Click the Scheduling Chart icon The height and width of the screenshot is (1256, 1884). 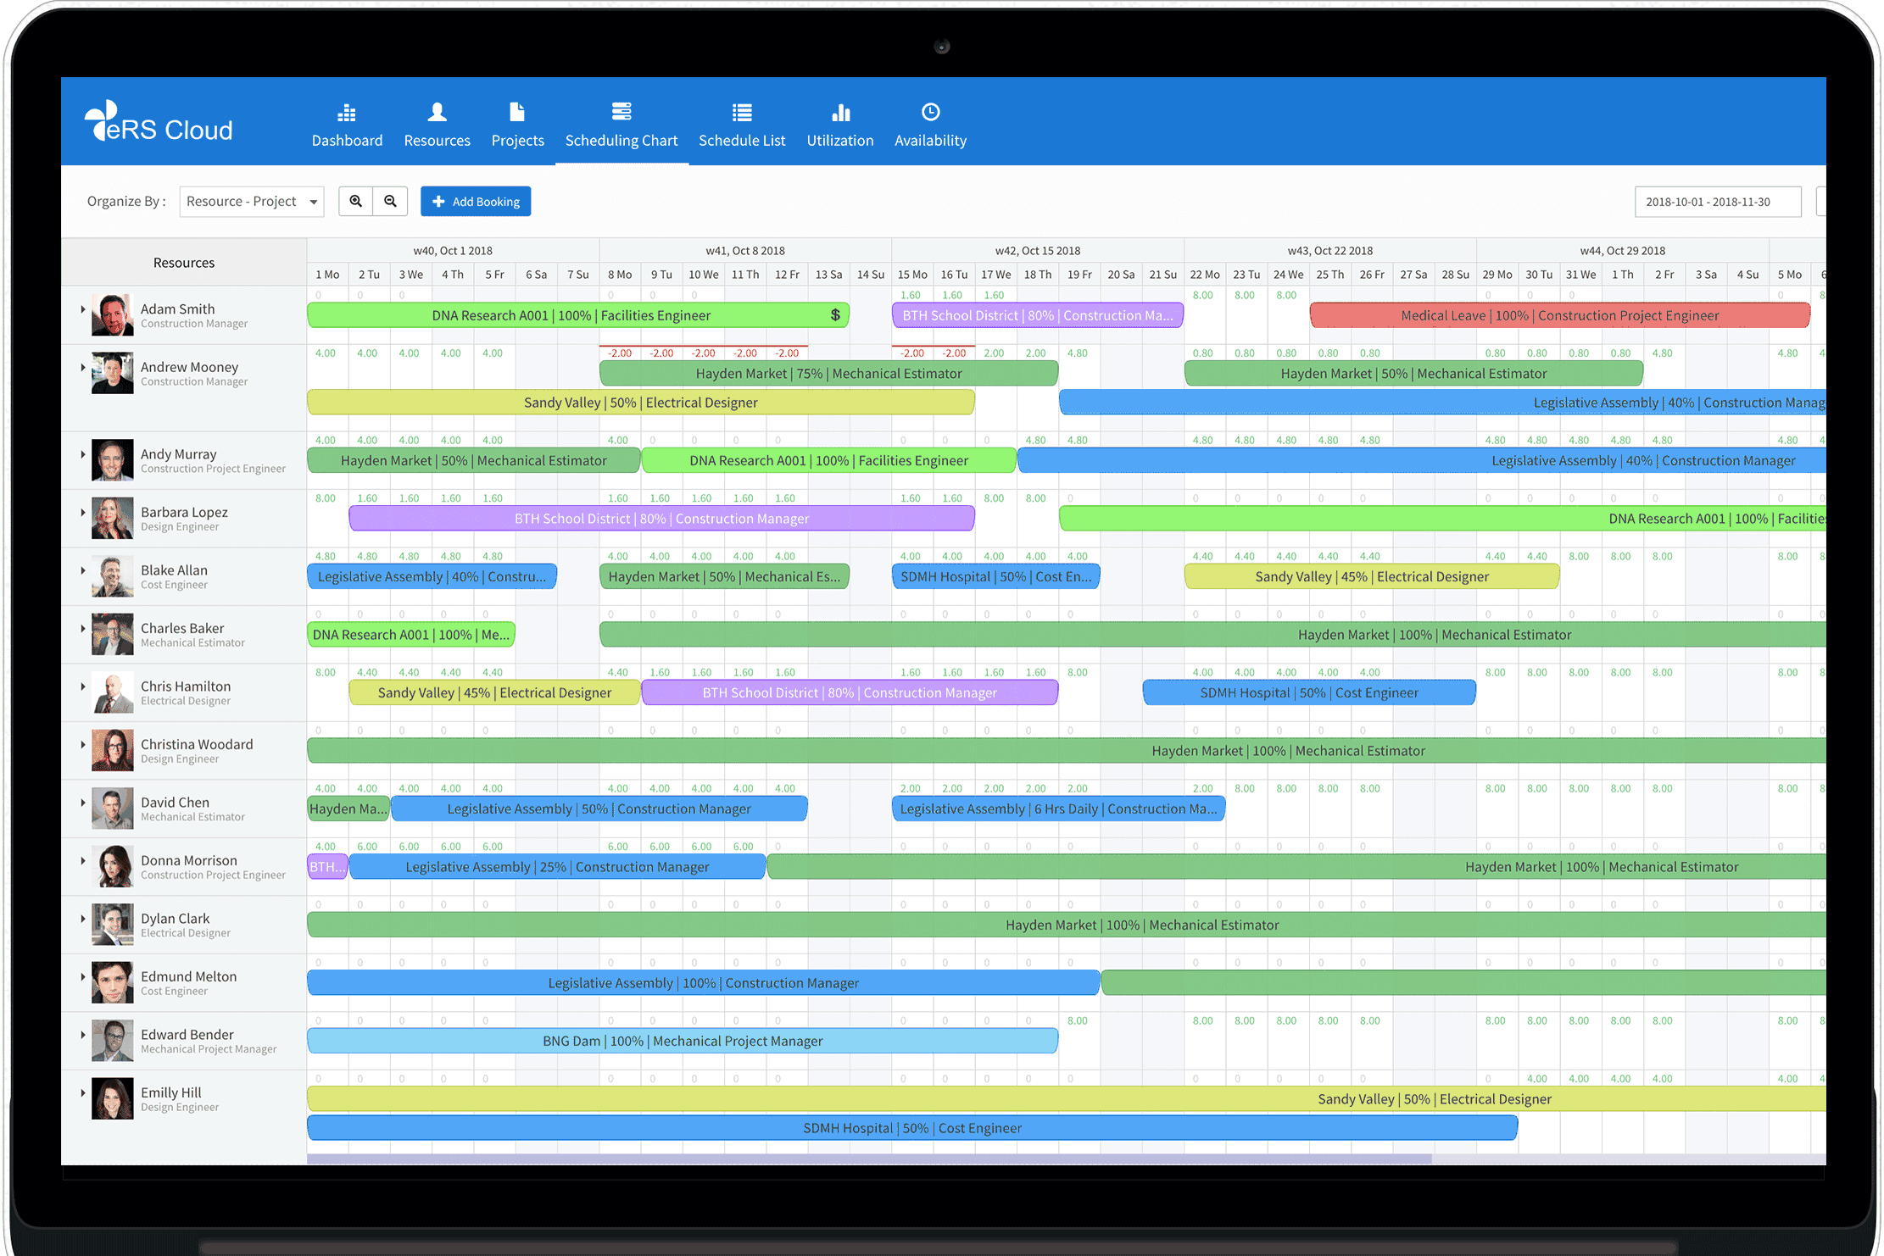tap(621, 112)
